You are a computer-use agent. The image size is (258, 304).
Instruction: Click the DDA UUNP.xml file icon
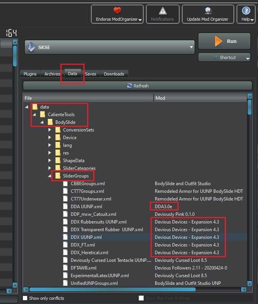coord(65,207)
